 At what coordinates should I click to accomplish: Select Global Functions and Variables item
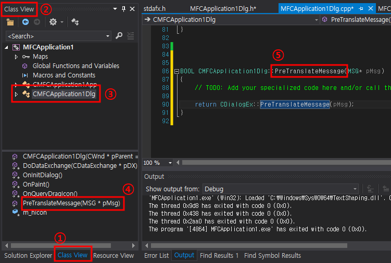[76, 65]
